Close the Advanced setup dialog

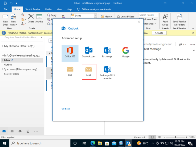point(139,22)
